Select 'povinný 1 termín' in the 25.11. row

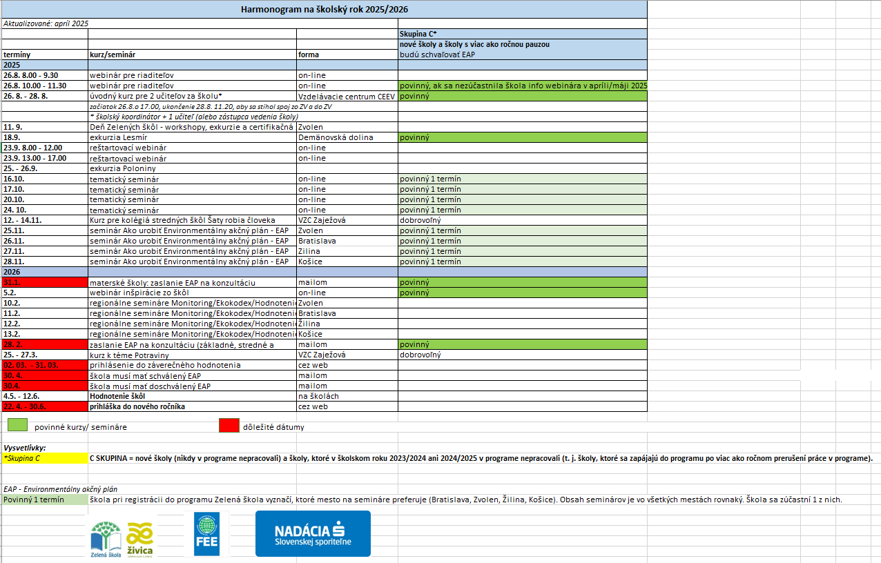[523, 230]
